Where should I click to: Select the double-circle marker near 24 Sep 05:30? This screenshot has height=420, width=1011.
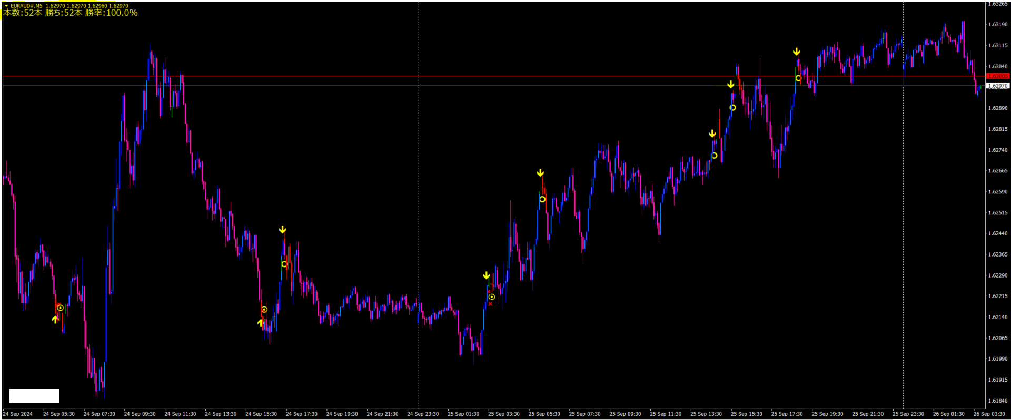[x=60, y=308]
